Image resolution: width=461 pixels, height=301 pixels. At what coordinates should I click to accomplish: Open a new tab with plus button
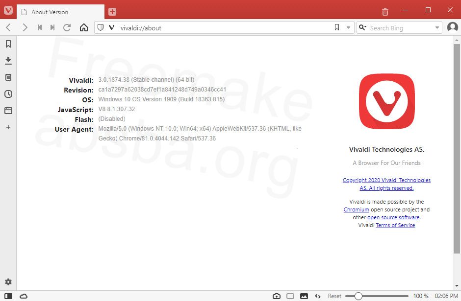click(x=112, y=12)
